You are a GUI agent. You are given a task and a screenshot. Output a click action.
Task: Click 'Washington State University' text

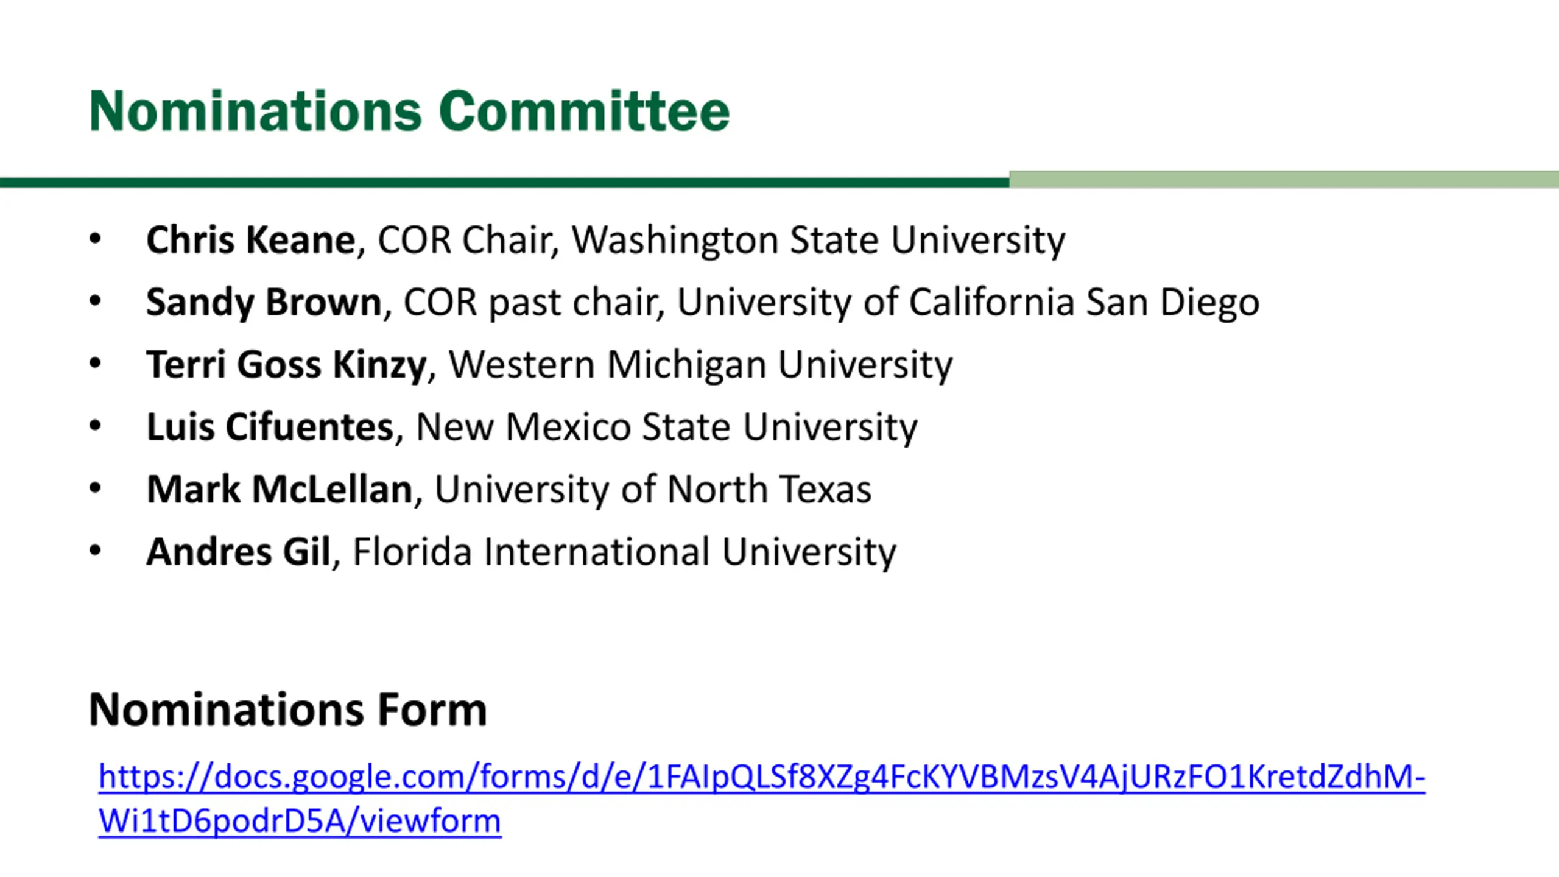pos(818,240)
